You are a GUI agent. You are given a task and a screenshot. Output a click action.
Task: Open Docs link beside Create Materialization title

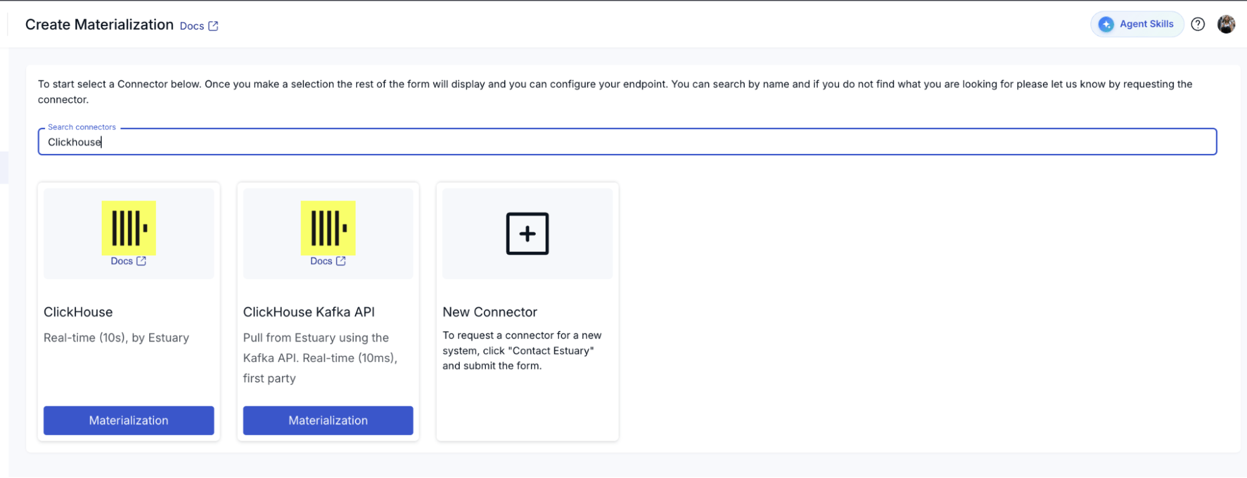(199, 26)
